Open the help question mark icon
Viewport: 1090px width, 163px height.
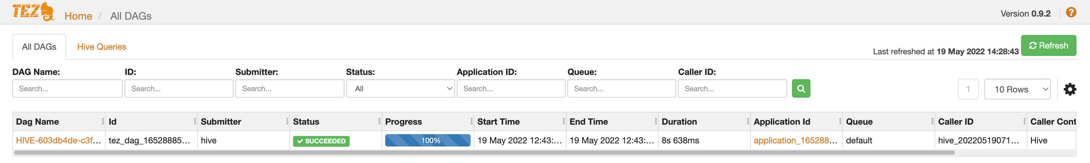point(1071,12)
